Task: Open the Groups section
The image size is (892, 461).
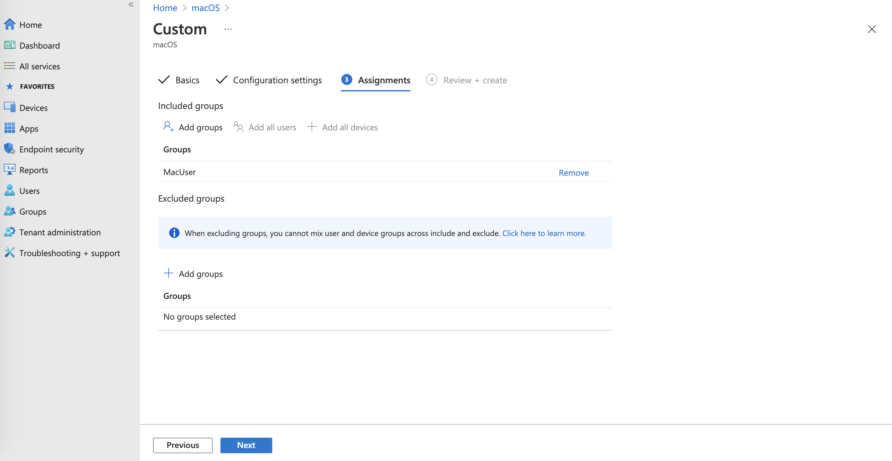Action: coord(32,211)
